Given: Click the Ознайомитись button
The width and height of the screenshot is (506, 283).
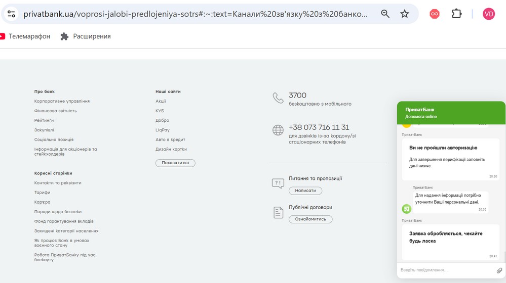Looking at the screenshot, I should click(310, 219).
